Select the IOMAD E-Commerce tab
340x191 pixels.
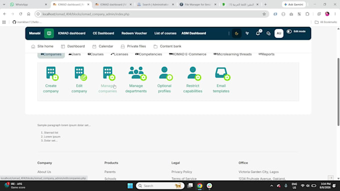(187, 54)
